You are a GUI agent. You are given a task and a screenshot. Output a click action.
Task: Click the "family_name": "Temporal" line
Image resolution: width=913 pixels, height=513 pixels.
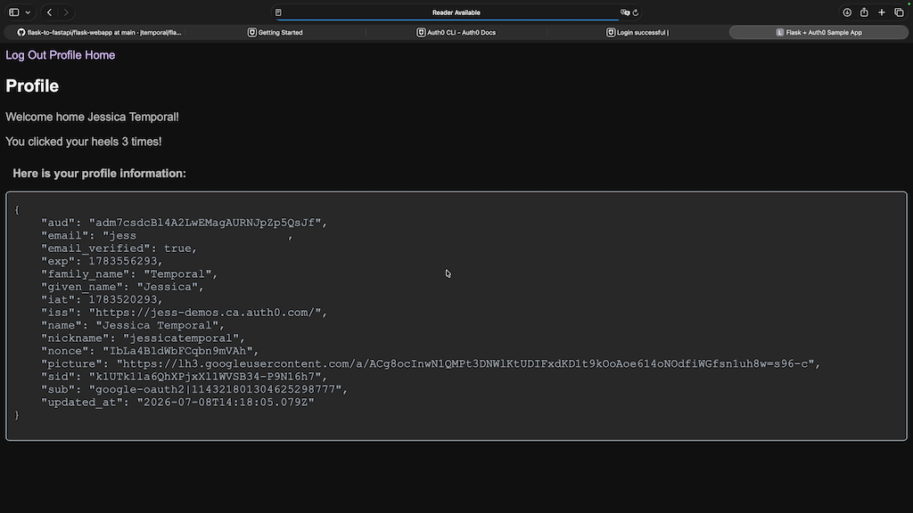pos(129,274)
